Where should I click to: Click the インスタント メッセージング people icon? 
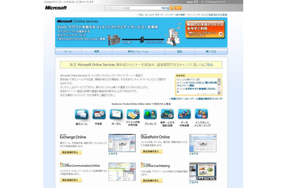201,114
